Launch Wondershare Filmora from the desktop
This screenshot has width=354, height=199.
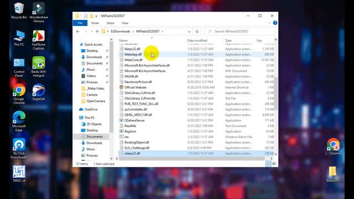click(x=39, y=12)
